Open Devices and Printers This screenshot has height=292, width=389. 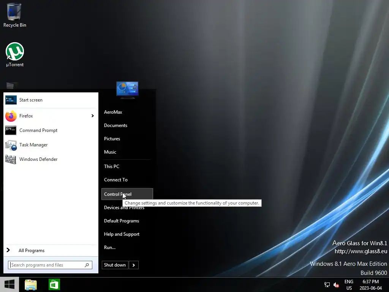[124, 208]
